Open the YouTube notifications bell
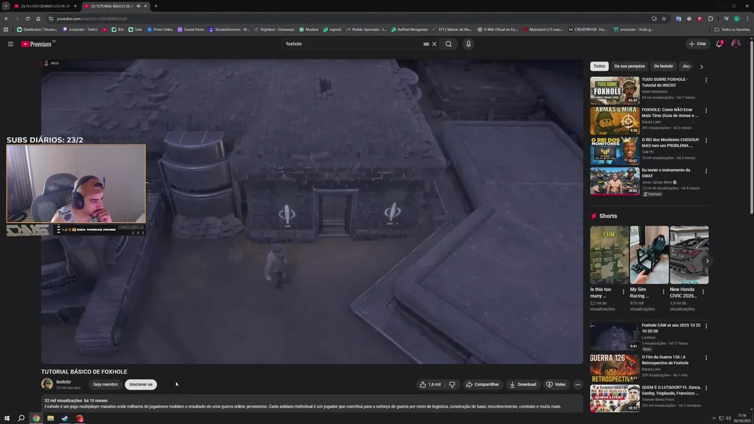This screenshot has height=424, width=754. 719,44
